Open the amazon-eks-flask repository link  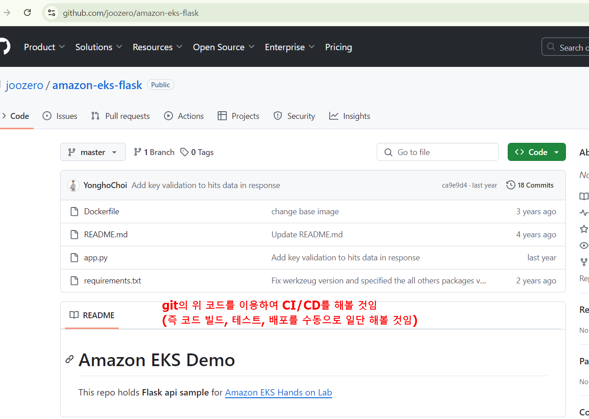click(97, 85)
